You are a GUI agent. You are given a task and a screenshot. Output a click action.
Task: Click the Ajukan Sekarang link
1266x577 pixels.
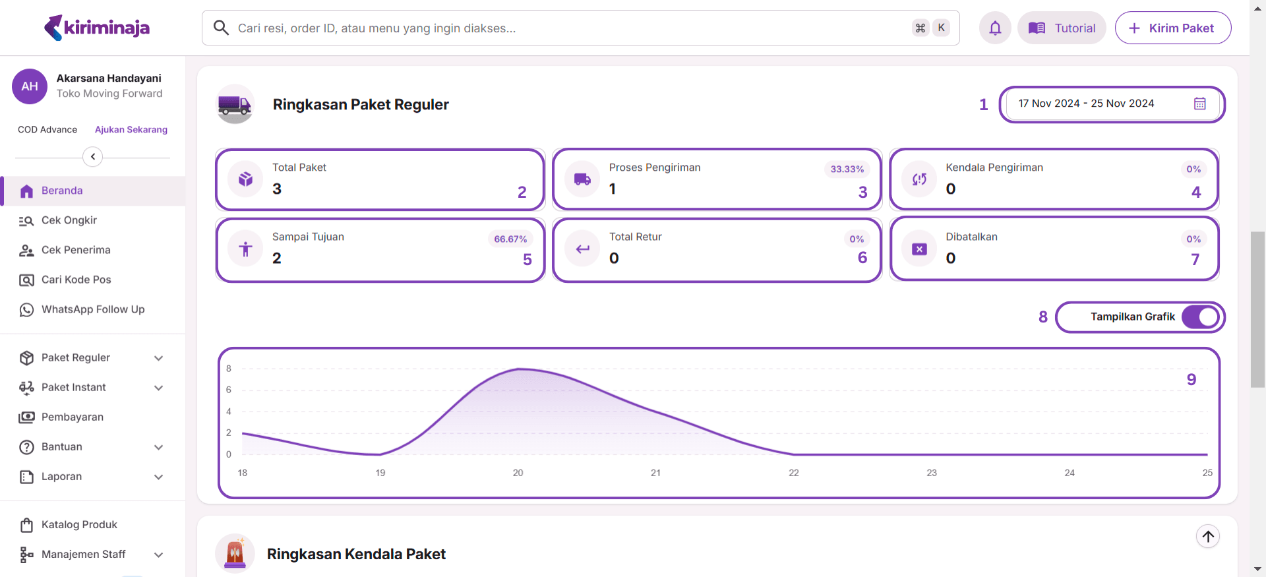[131, 130]
